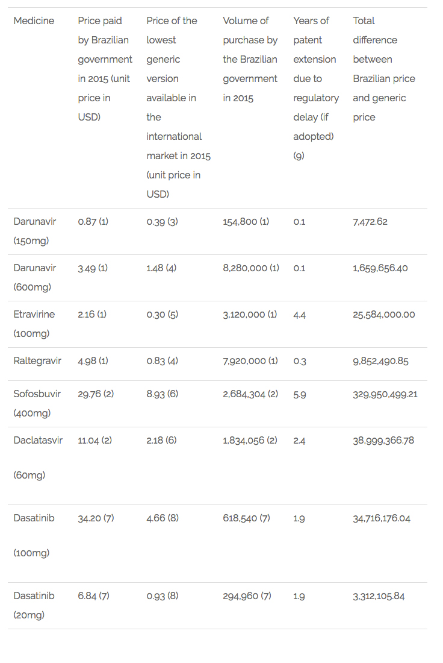
Task: Click the 4.66 (8) generic price cell
Action: tap(163, 518)
